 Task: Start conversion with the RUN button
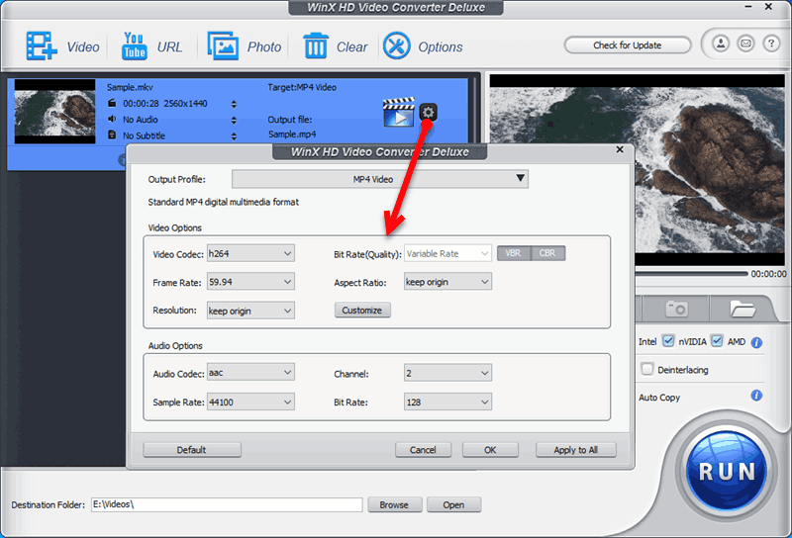[727, 471]
